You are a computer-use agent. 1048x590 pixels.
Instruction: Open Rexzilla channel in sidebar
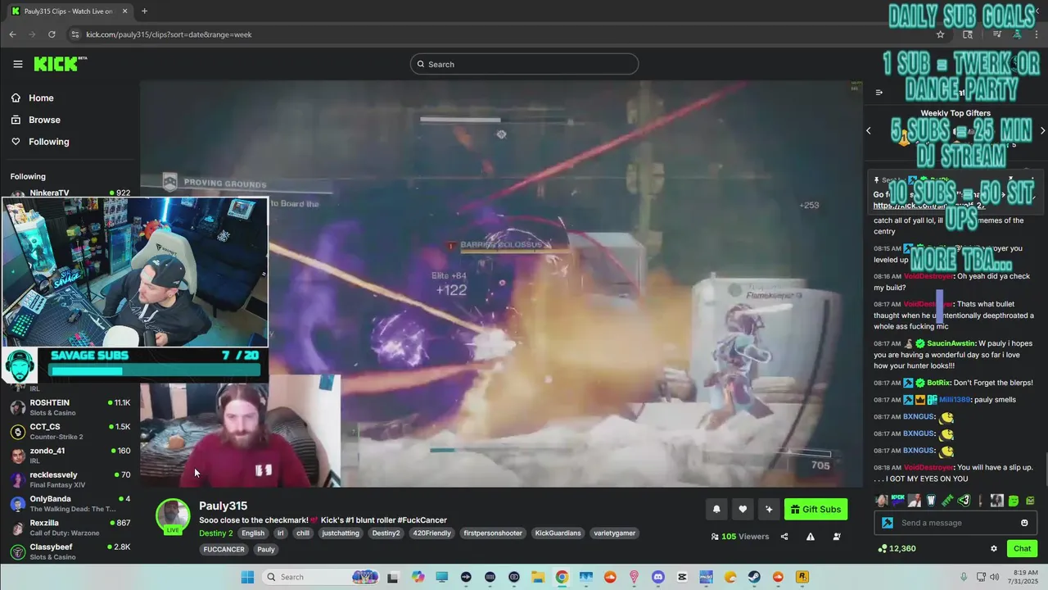tap(70, 527)
